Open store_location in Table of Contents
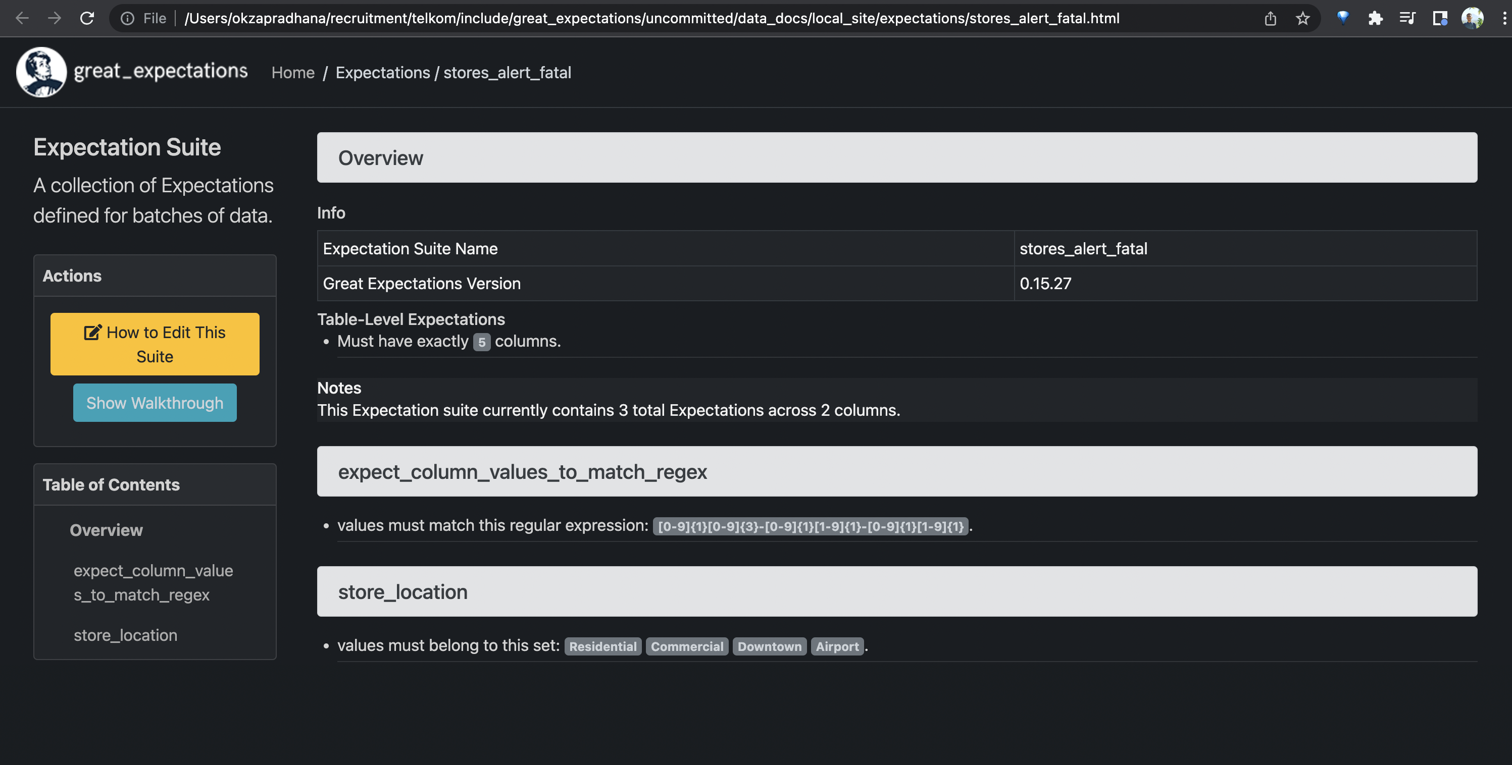This screenshot has width=1512, height=765. (x=126, y=635)
